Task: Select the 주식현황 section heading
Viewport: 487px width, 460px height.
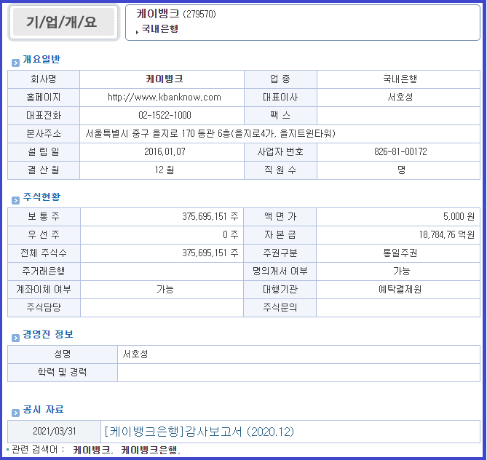Action: coord(41,197)
